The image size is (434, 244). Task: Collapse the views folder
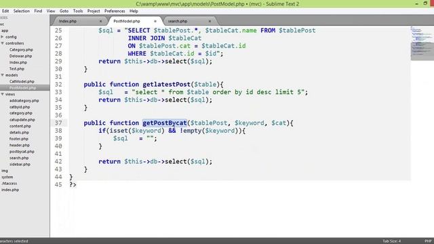point(2,94)
